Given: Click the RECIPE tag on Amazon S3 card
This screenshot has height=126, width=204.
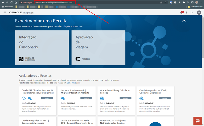Looking at the screenshot, I should (47, 98).
